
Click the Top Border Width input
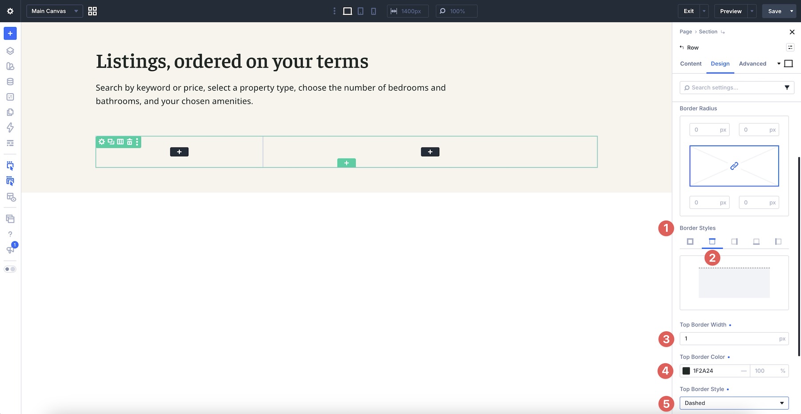[734, 338]
